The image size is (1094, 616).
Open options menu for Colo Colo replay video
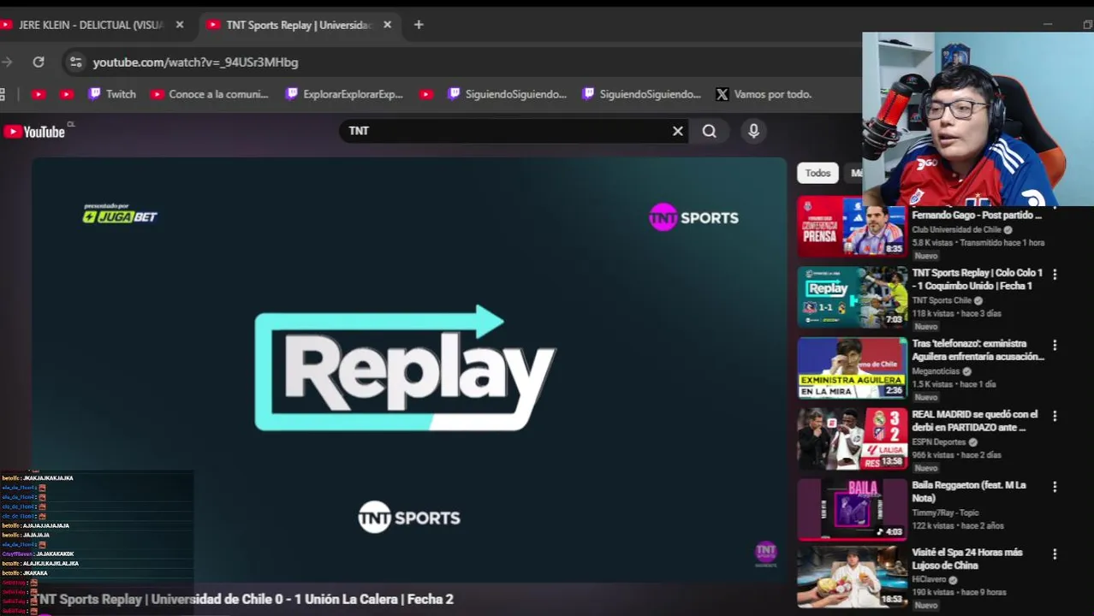[x=1055, y=275]
